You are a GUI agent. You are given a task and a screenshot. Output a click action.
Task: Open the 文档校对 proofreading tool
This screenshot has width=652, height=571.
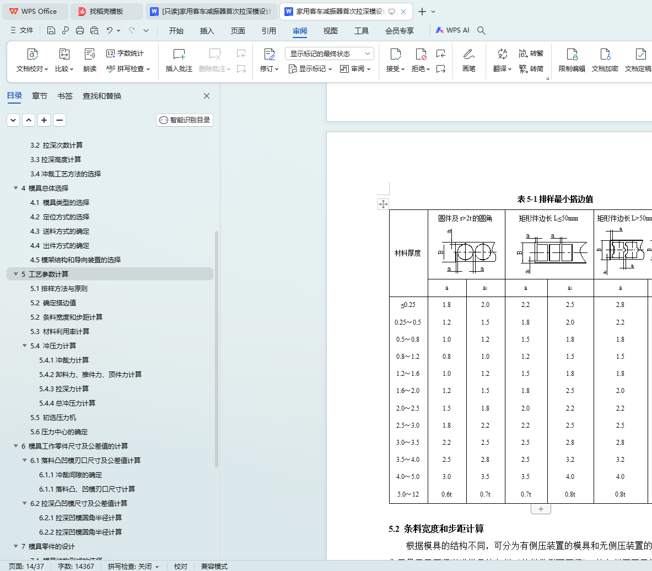pyautogui.click(x=32, y=61)
